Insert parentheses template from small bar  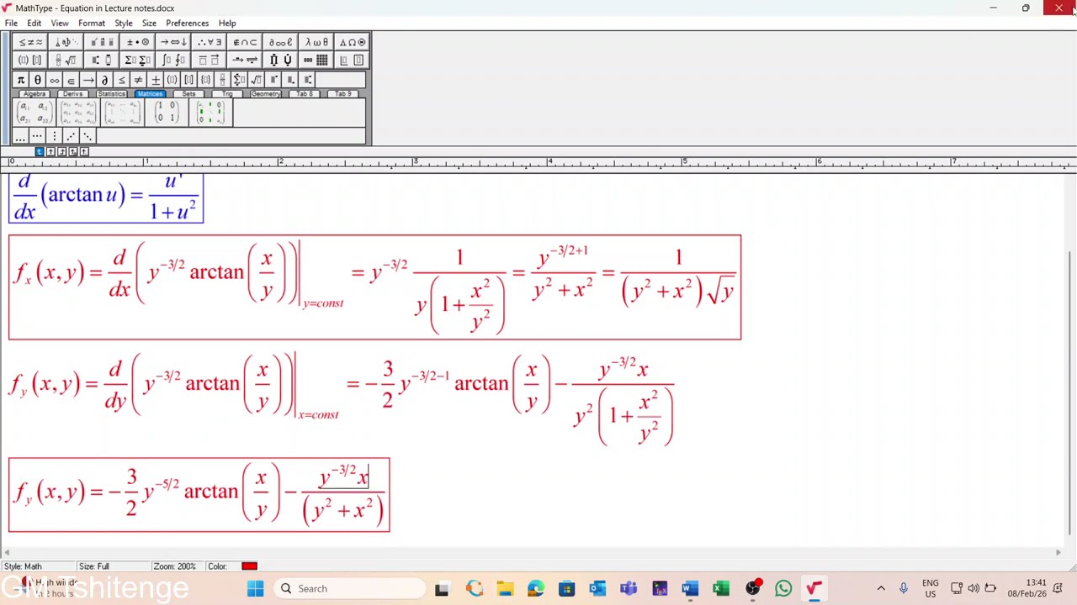[x=172, y=80]
